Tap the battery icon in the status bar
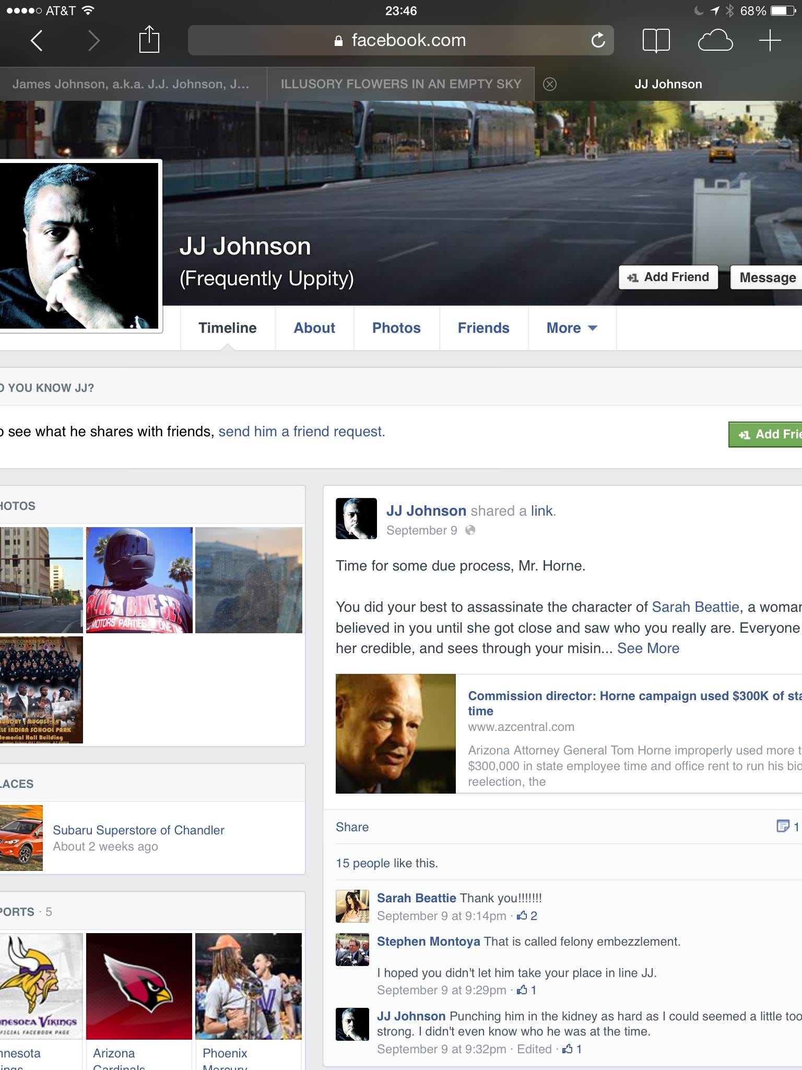 (x=783, y=10)
